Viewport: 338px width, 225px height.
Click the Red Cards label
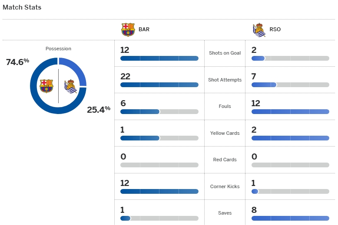225,160
